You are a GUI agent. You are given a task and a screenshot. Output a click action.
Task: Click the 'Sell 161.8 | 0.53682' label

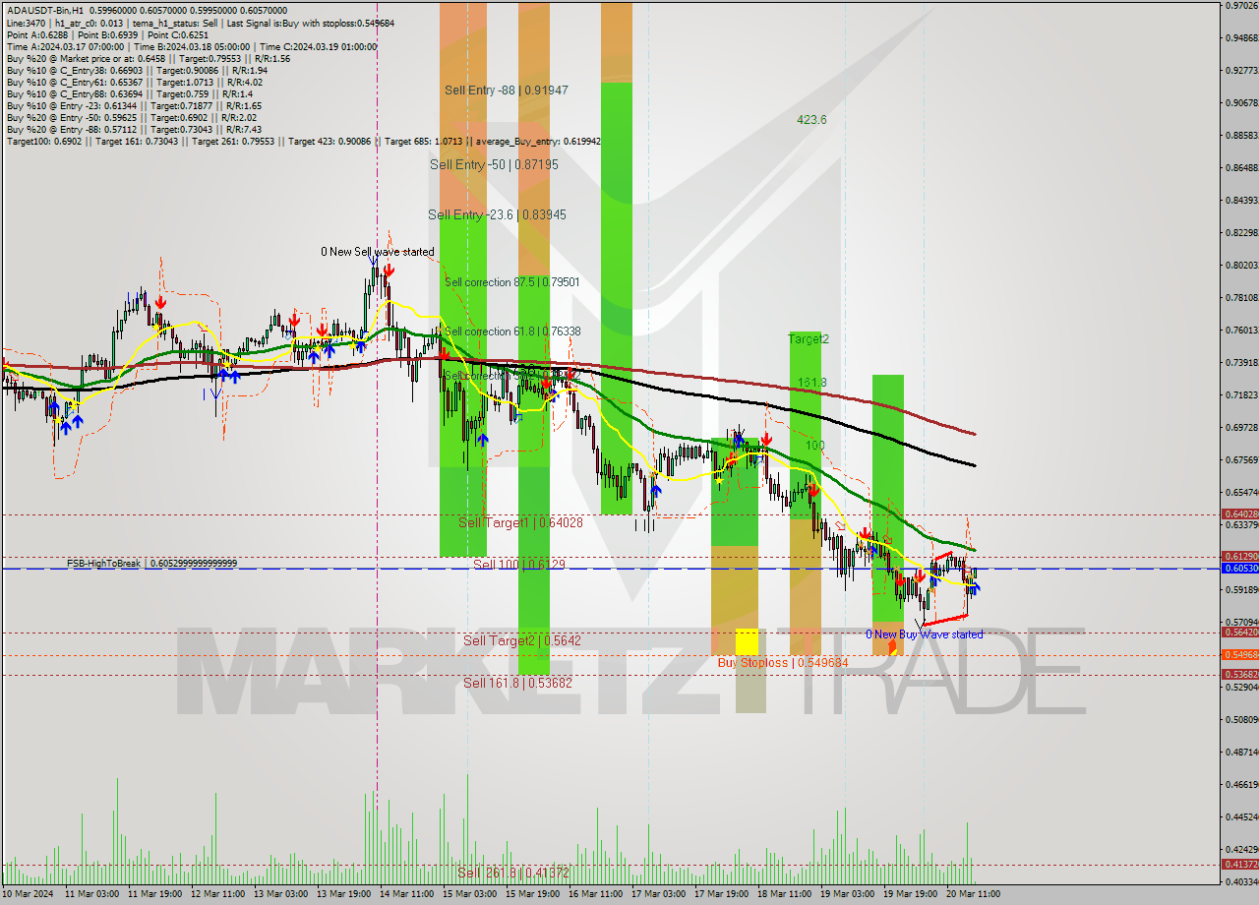tap(517, 682)
